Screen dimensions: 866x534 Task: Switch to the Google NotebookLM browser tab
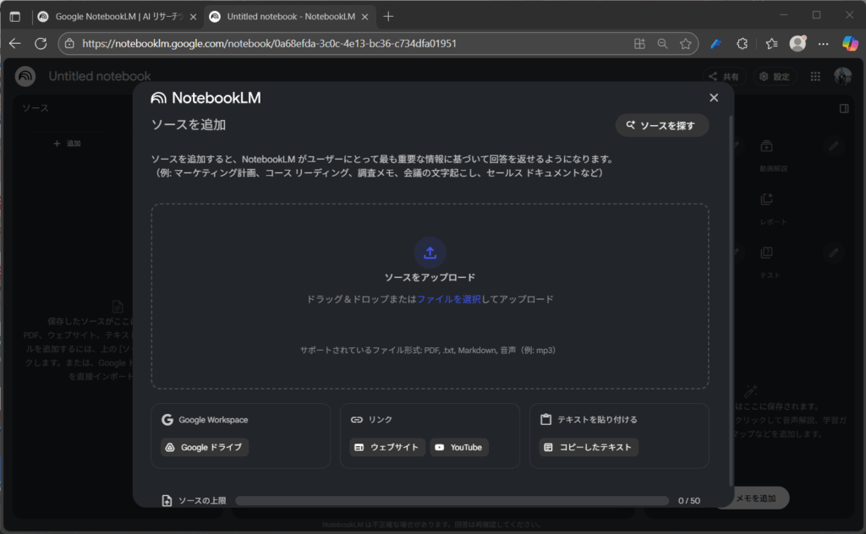click(x=117, y=16)
